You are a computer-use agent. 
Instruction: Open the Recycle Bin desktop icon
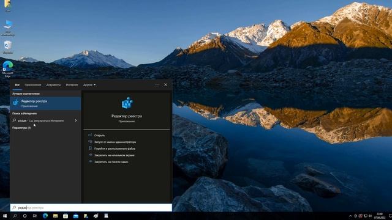pos(8,48)
